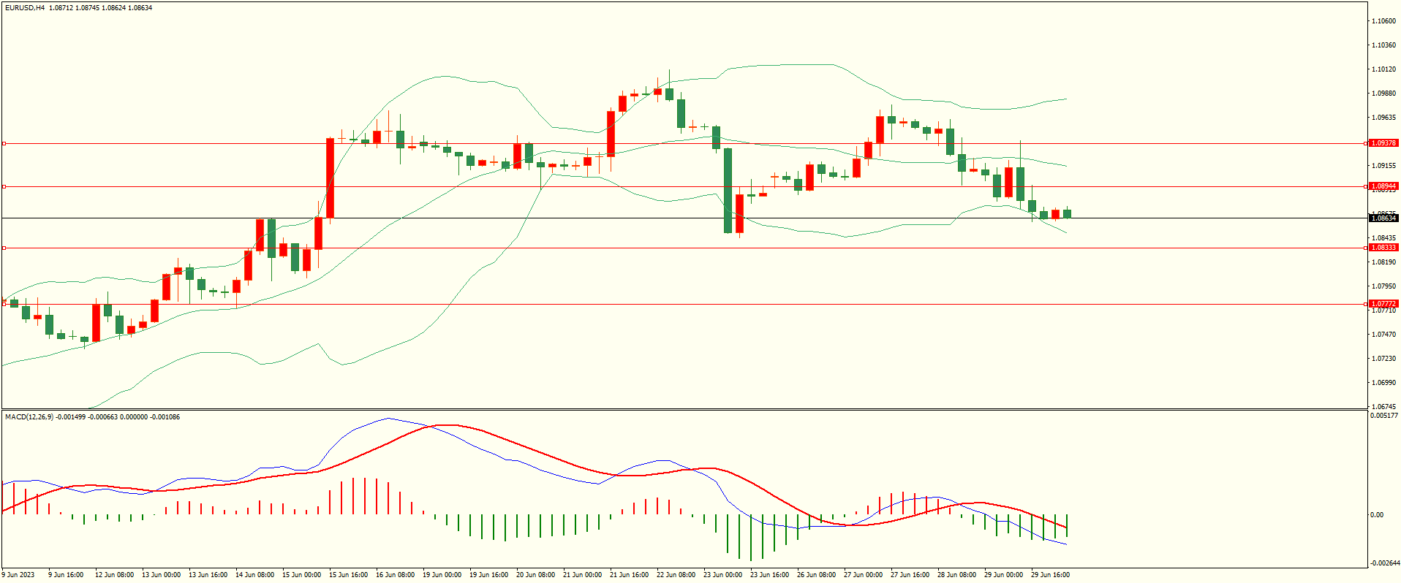1401x583 pixels.
Task: Click the 1.09155 price axis label
Action: [x=1383, y=166]
